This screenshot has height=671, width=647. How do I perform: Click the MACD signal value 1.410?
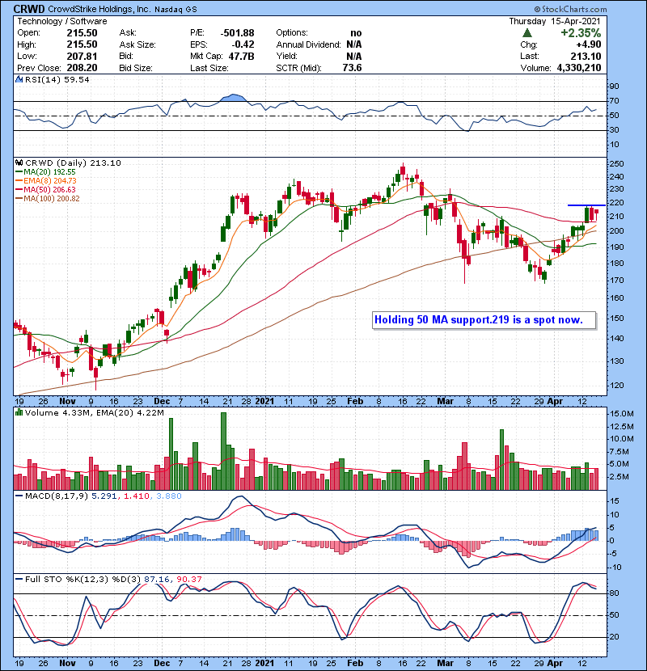[137, 496]
